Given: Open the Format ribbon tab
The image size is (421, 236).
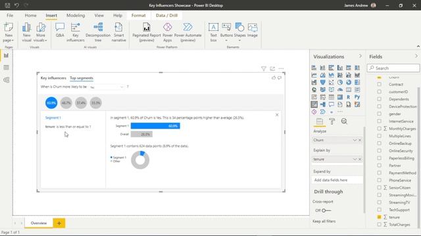Looking at the screenshot, I should pos(138,16).
